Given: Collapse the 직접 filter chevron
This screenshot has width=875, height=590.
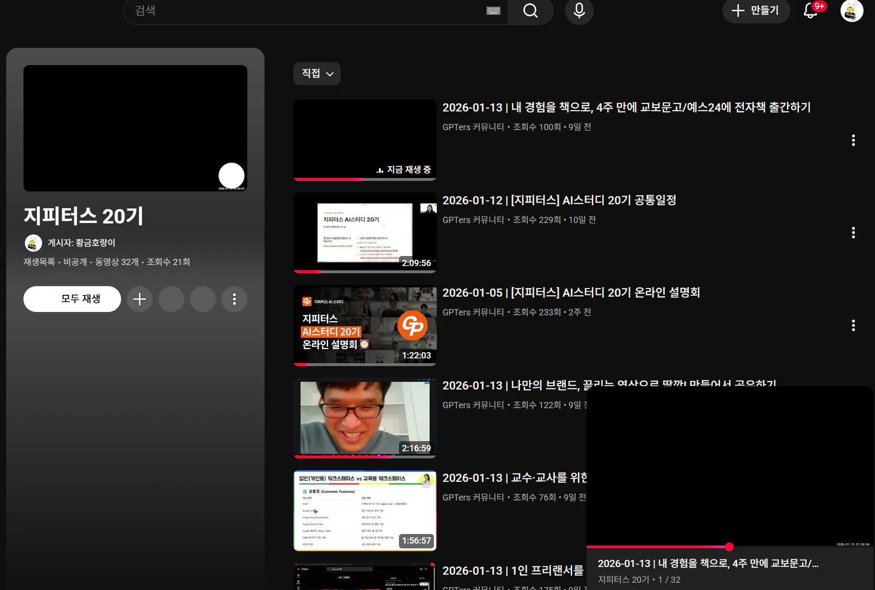Looking at the screenshot, I should [x=329, y=74].
